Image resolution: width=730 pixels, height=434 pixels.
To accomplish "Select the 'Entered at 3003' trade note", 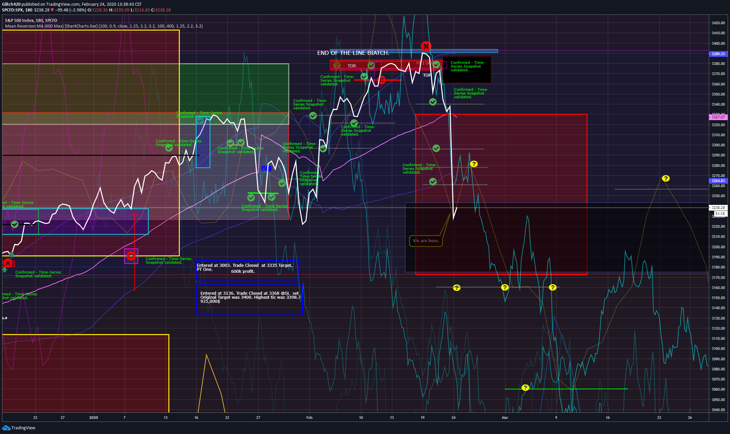I will 247,270.
